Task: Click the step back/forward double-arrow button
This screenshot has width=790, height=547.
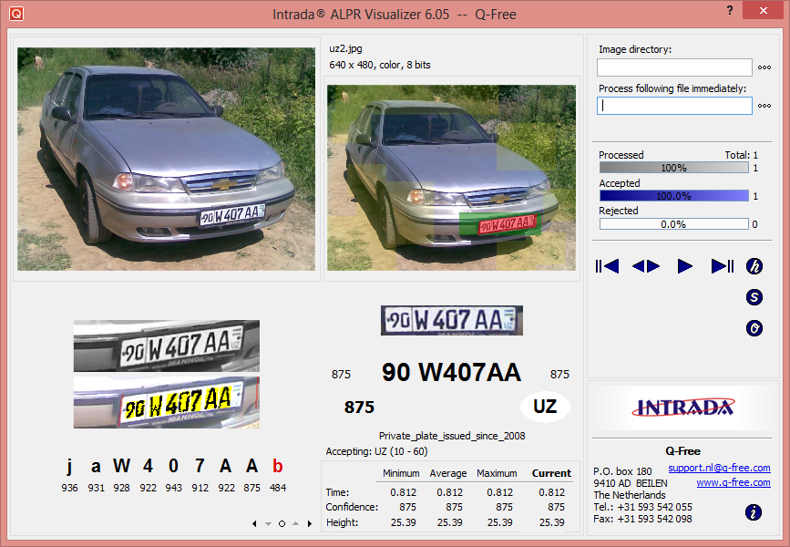Action: 646,266
